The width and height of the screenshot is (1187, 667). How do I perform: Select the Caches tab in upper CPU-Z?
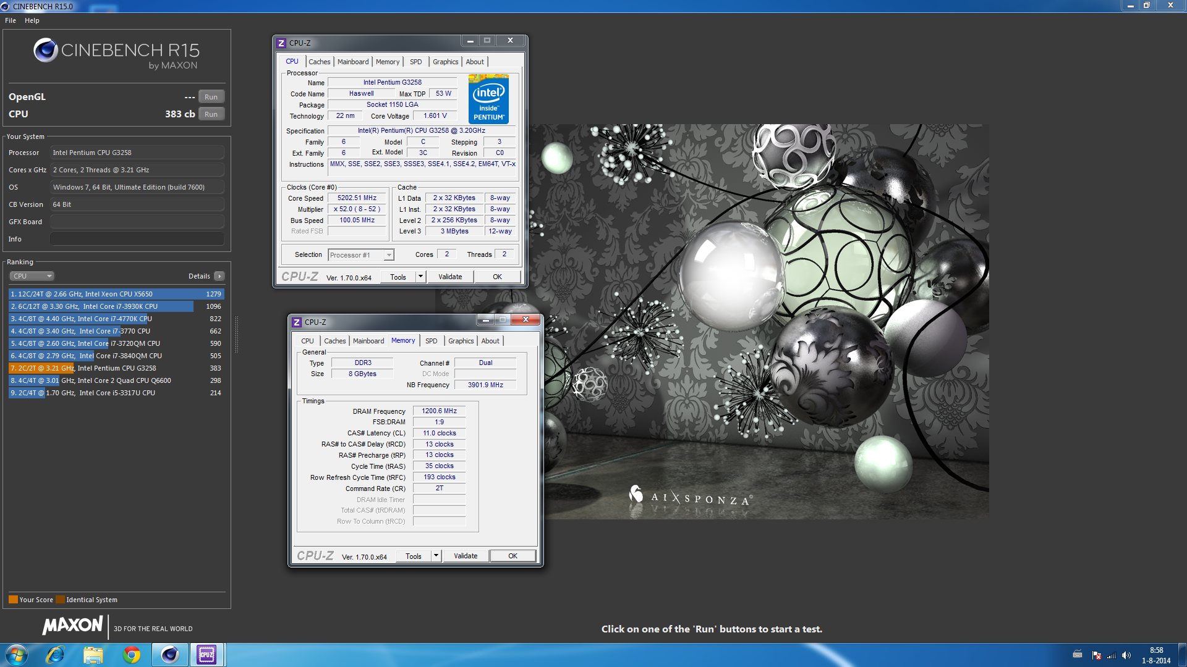pos(320,62)
